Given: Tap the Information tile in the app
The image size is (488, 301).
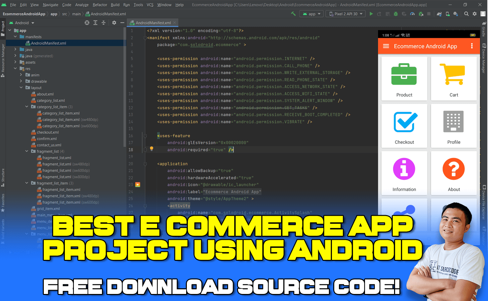Looking at the screenshot, I should click(404, 173).
